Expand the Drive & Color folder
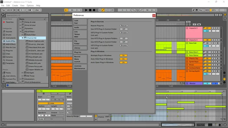Screen dimensions: 228x128 [x=20, y=25]
